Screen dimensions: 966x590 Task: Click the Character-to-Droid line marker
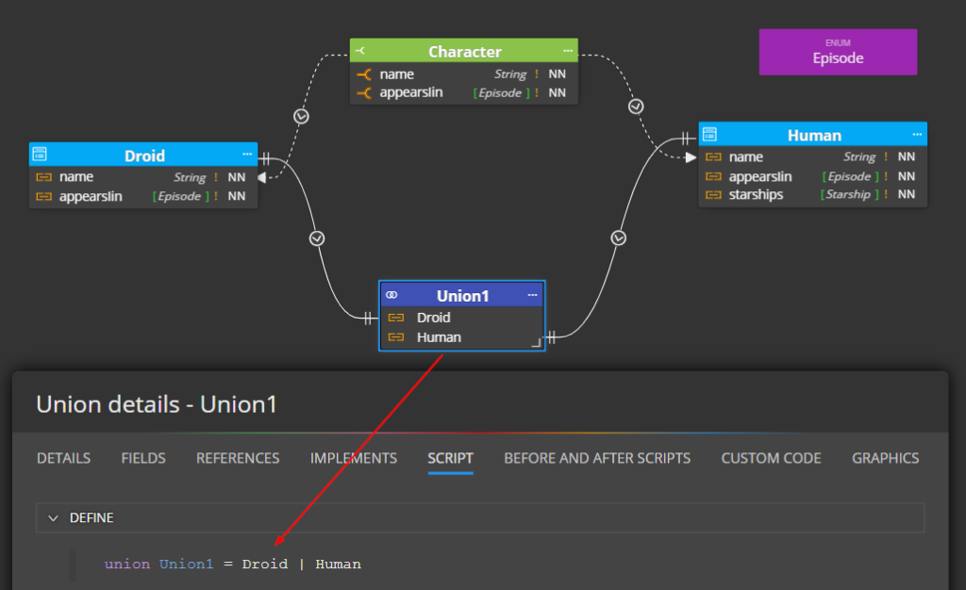(x=301, y=116)
